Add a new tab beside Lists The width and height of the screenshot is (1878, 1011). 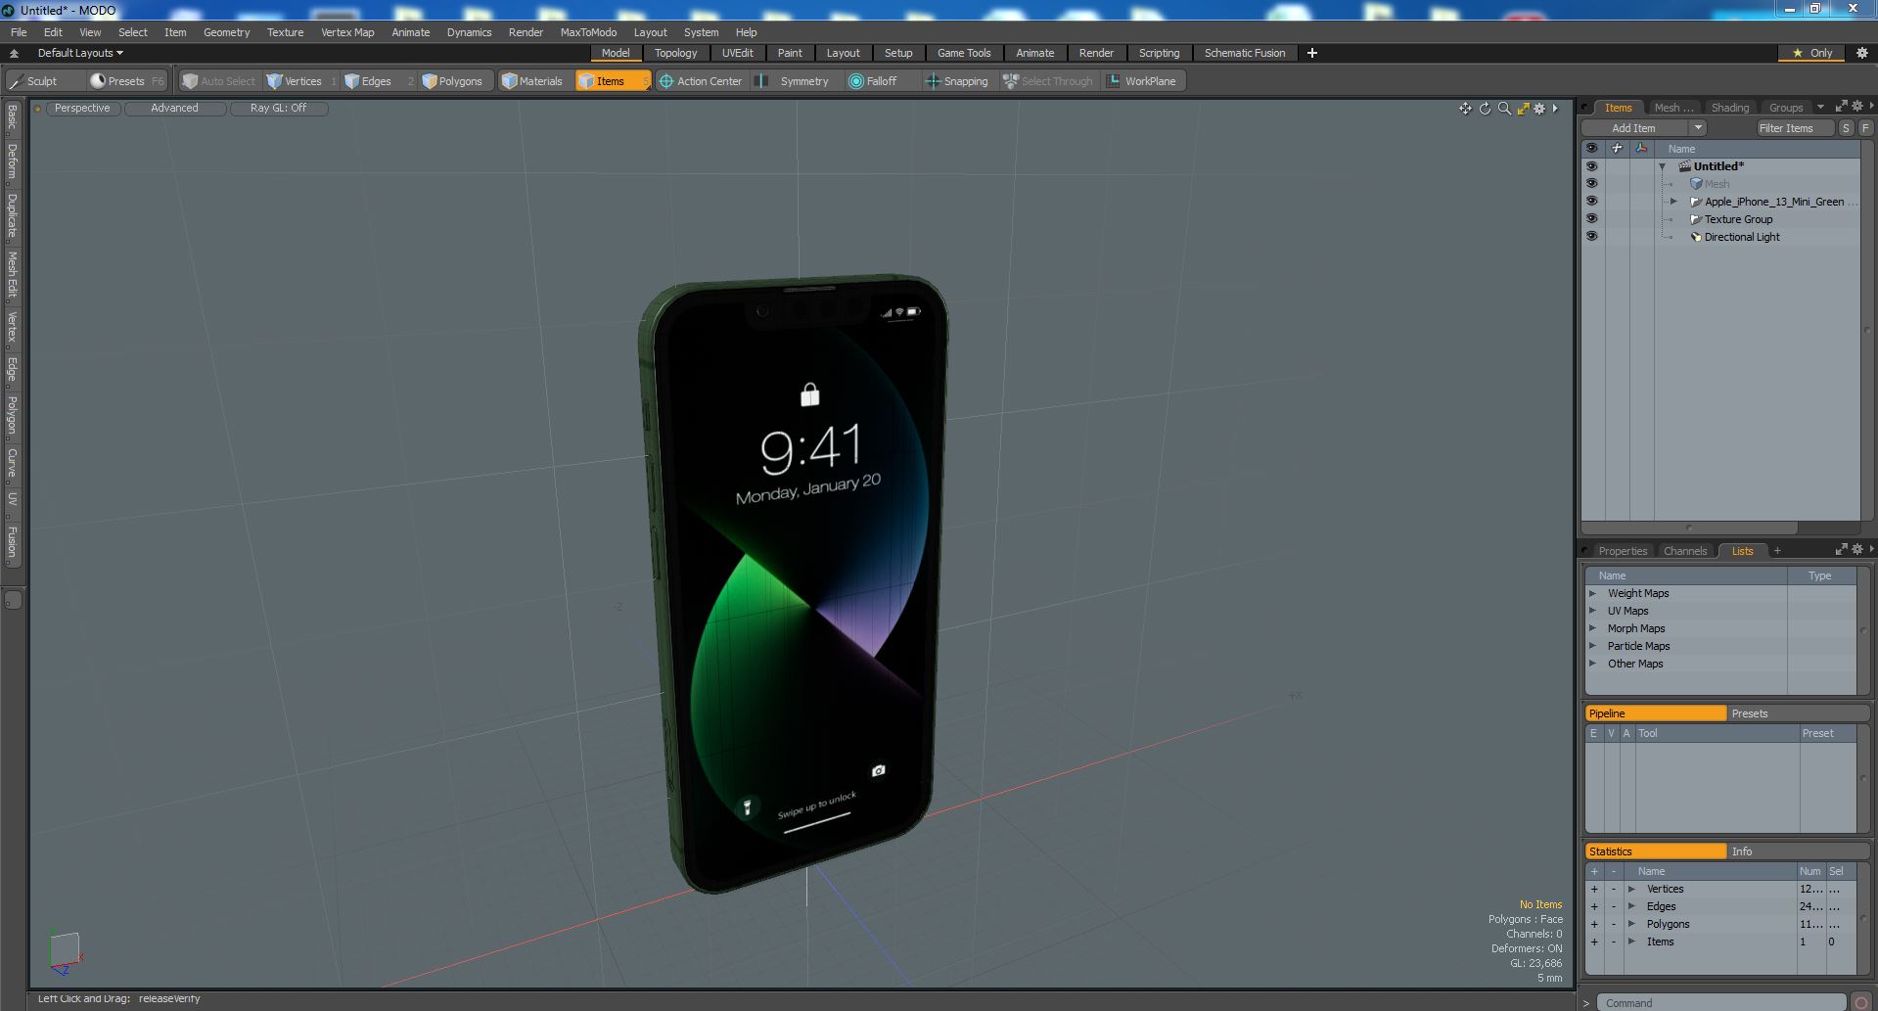pyautogui.click(x=1777, y=551)
